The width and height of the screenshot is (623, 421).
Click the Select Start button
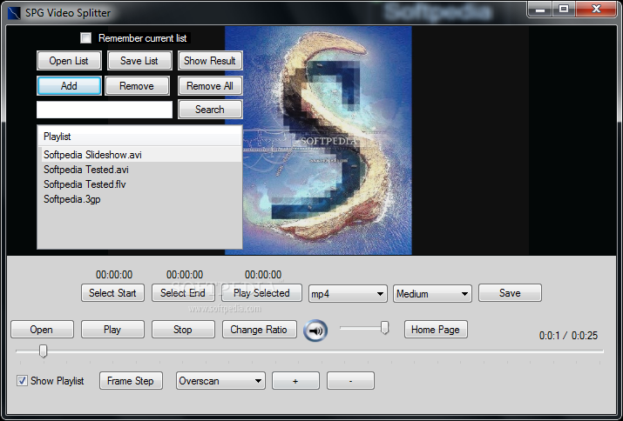tap(113, 293)
